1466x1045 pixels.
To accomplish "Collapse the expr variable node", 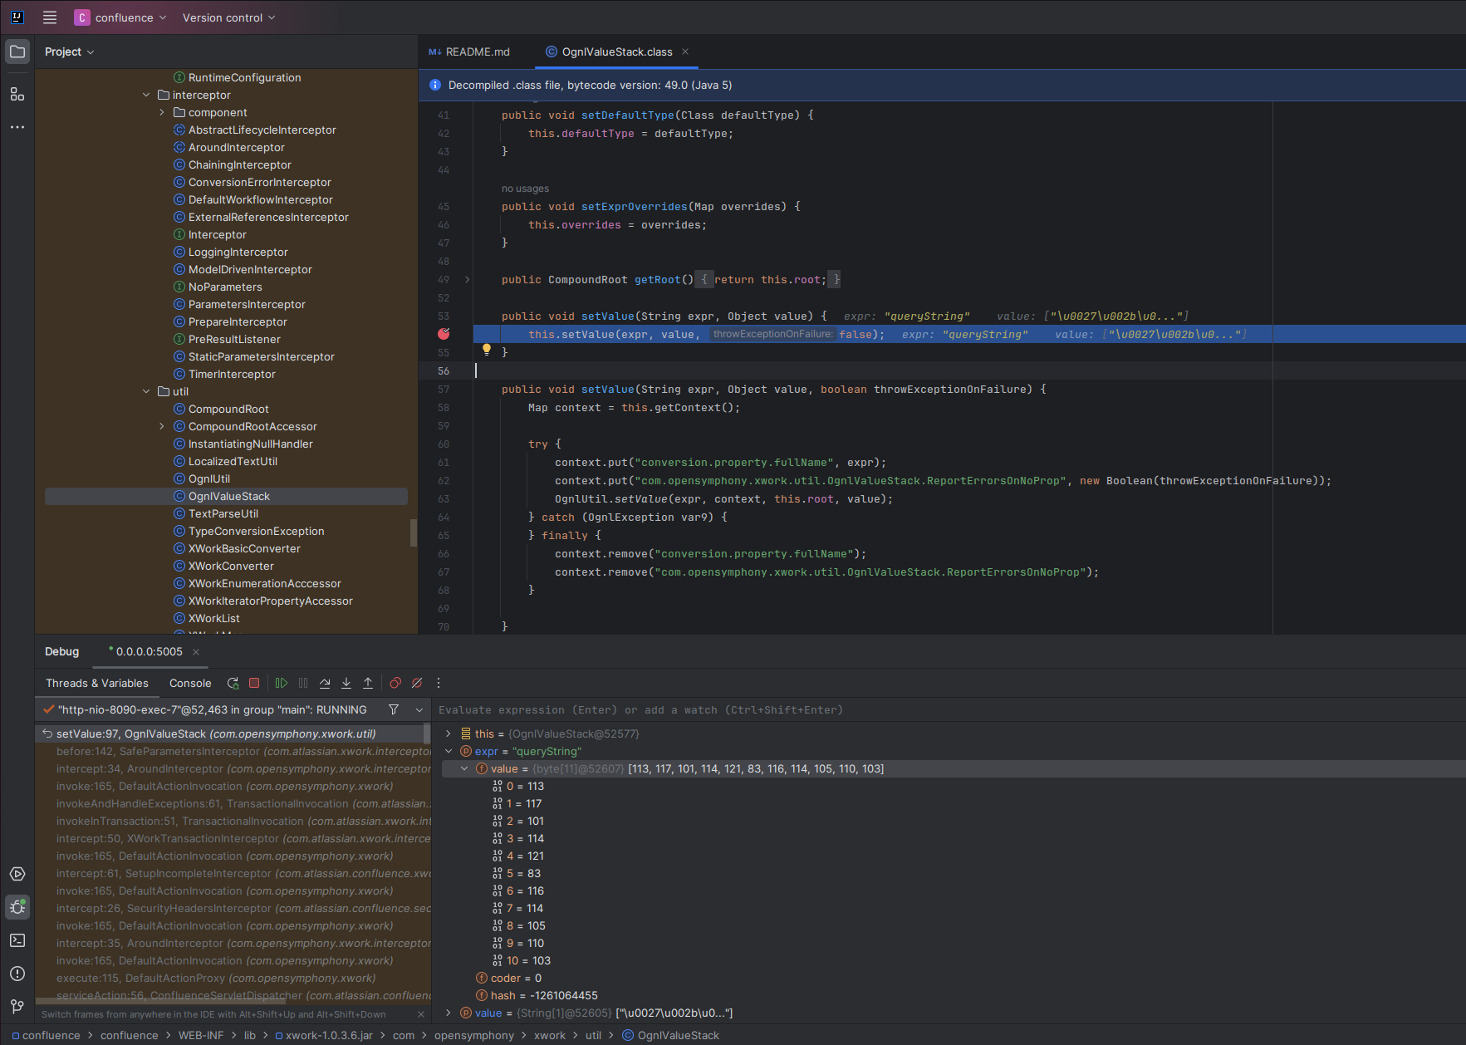I will click(448, 751).
